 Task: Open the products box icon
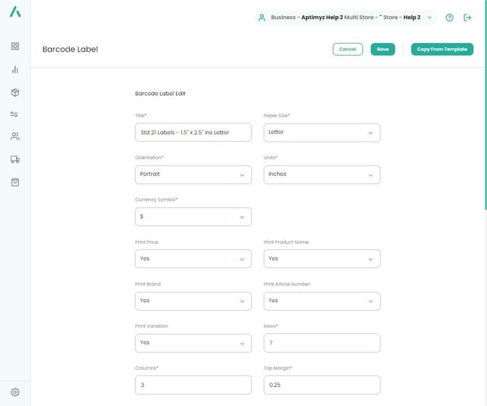tap(15, 92)
